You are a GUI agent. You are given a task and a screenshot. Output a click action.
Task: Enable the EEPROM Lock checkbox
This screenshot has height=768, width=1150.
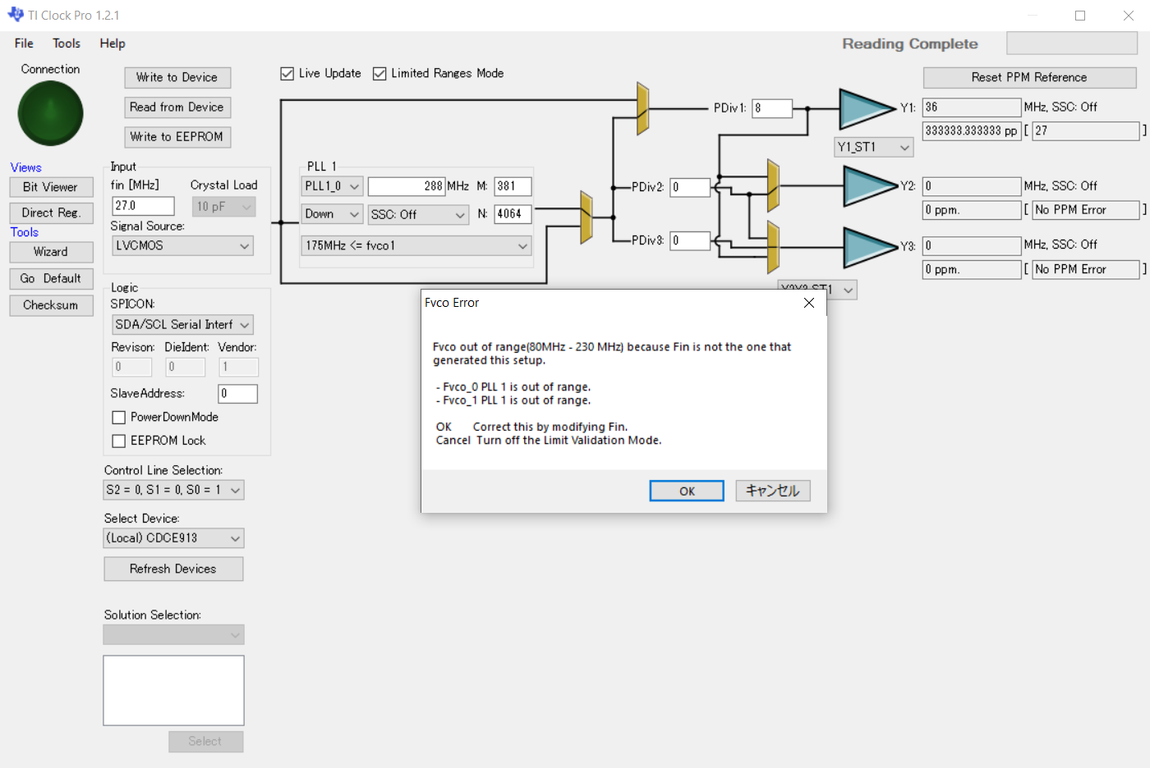coord(119,441)
